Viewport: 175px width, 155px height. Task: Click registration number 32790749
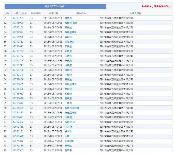point(18,61)
